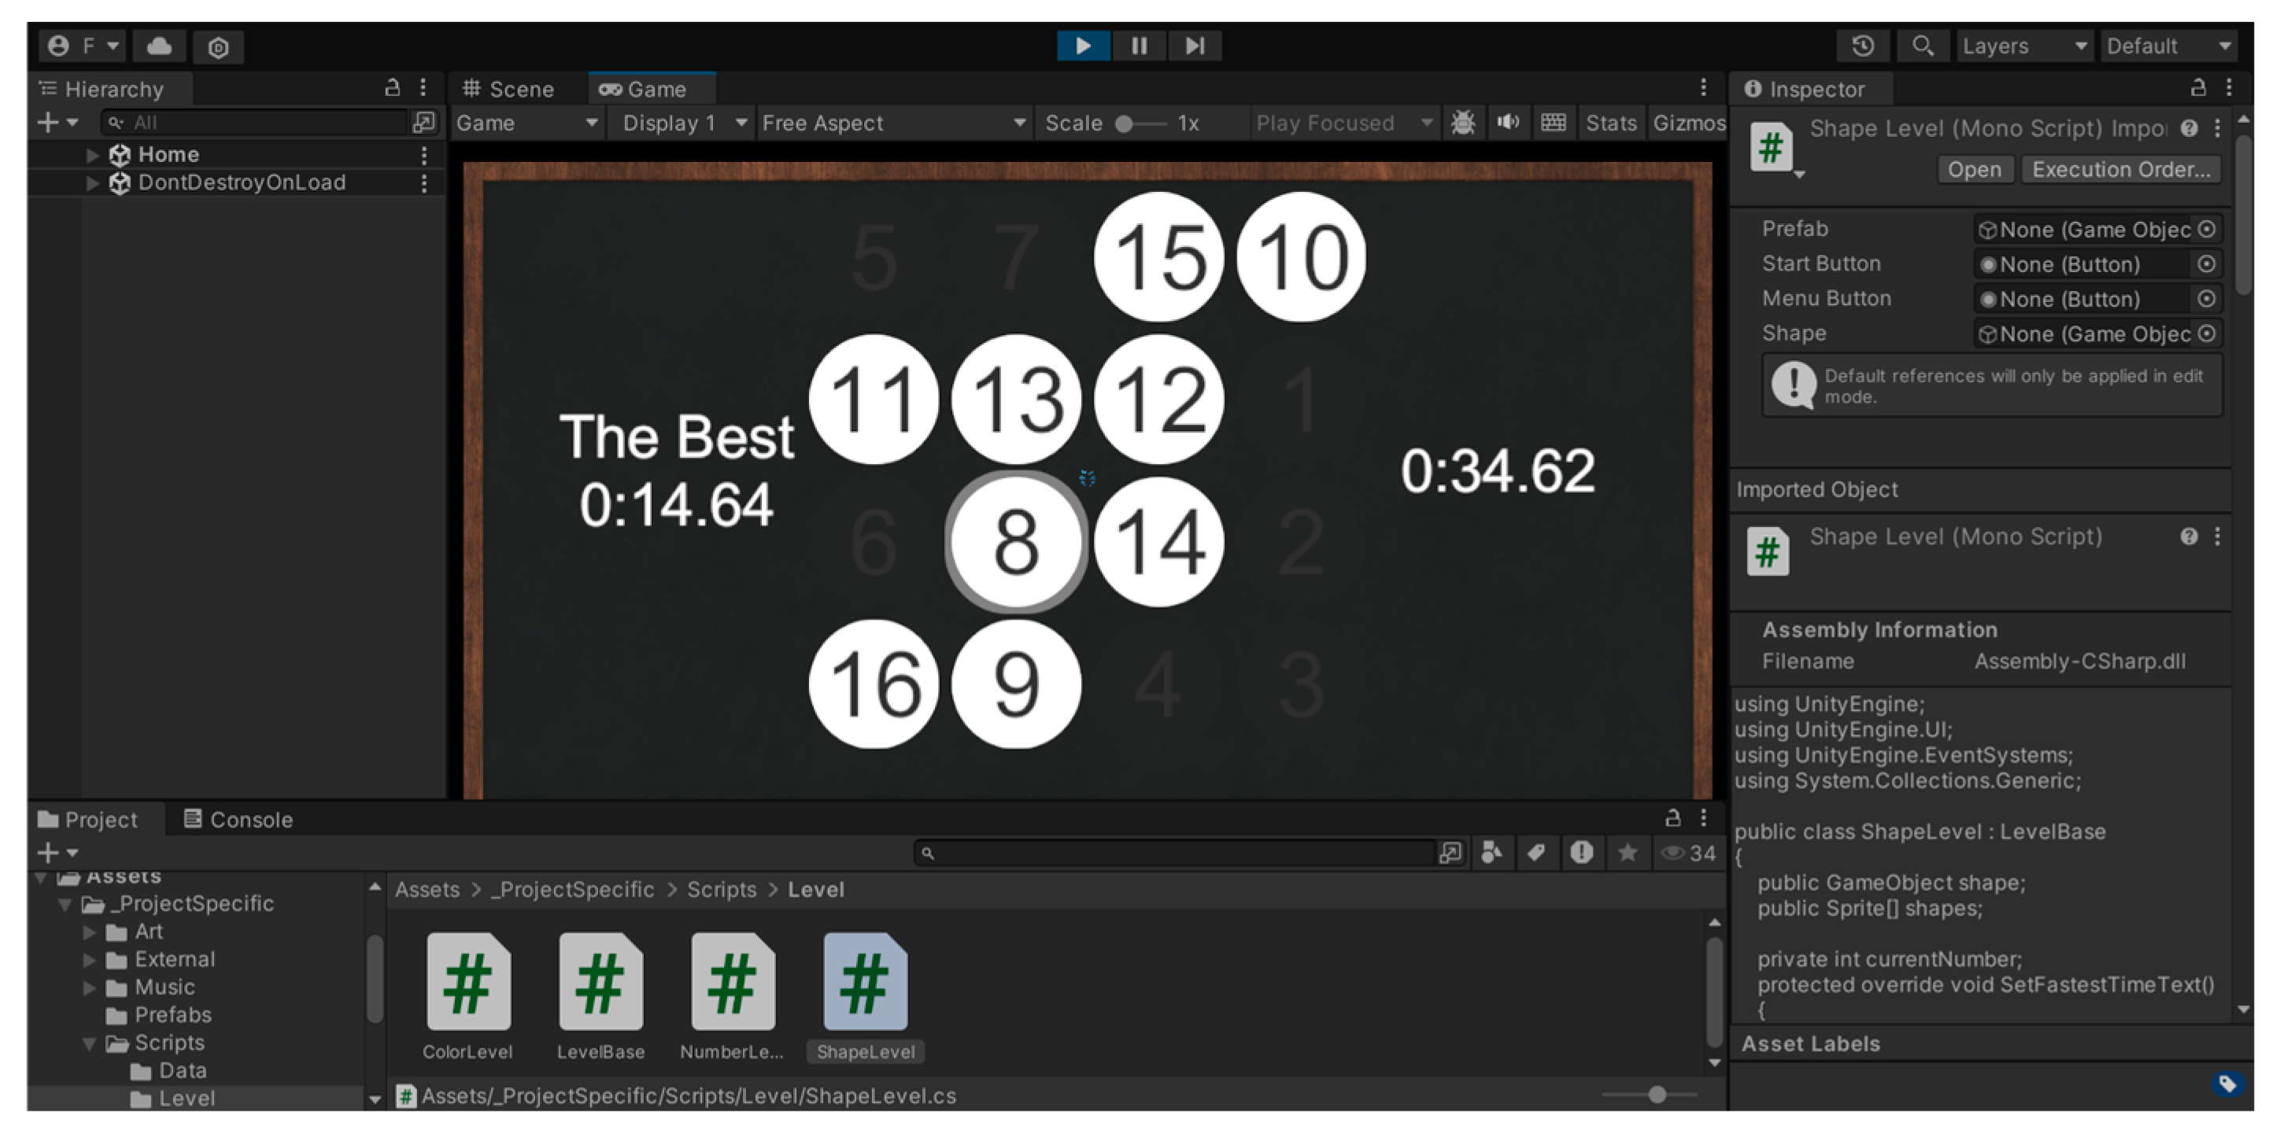Open cloud services icon
Screen dimensions: 2272x1131
point(159,46)
